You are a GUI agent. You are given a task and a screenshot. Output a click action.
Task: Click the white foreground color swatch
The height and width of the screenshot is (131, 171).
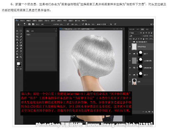pos(18,64)
